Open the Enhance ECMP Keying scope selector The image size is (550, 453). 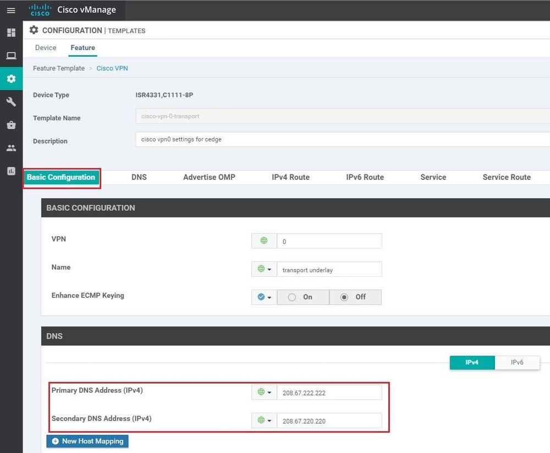pos(265,297)
